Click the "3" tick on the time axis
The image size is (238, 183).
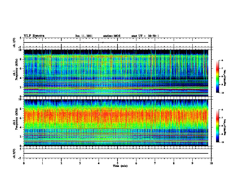point(80,163)
